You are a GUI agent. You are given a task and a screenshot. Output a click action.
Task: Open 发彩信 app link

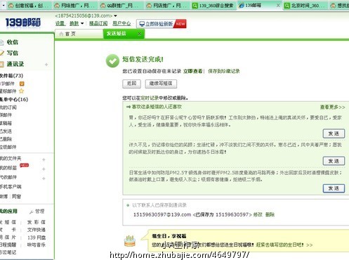tap(37, 222)
